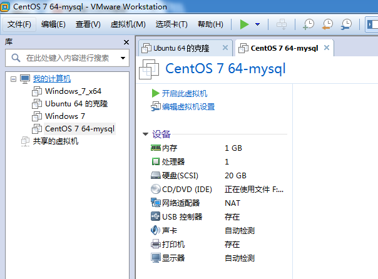Toggle the library sidebar view icon
Image resolution: width=378 pixels, height=279 pixels.
tap(372, 24)
